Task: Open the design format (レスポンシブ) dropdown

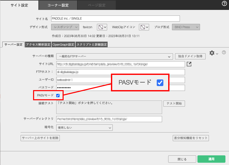Action: pos(66,27)
